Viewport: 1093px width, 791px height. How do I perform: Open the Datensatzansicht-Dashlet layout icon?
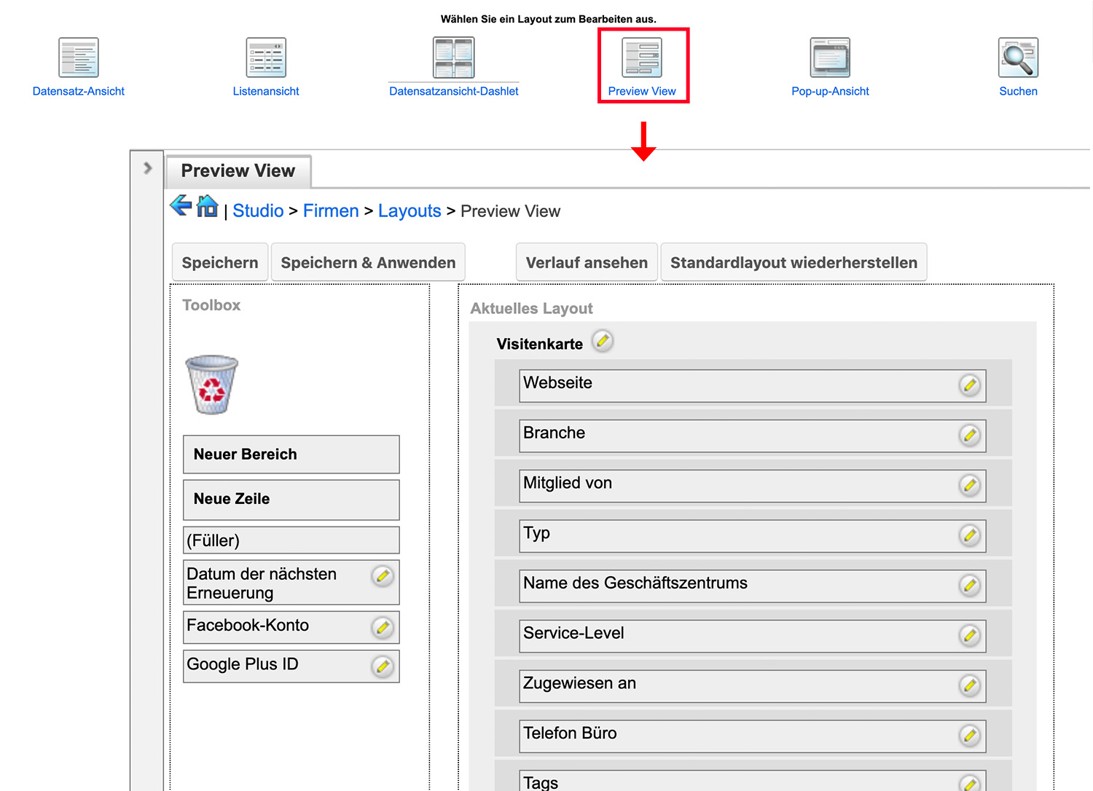pos(453,58)
